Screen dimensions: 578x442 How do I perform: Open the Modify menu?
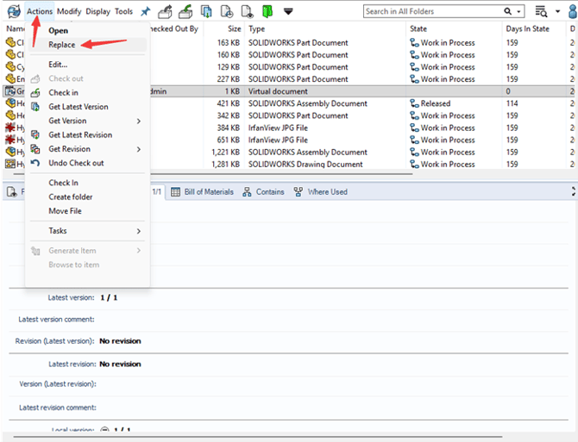(x=69, y=11)
